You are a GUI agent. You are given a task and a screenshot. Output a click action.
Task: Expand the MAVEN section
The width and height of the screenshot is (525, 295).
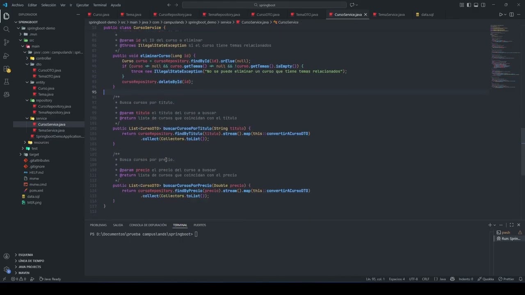pyautogui.click(x=24, y=273)
